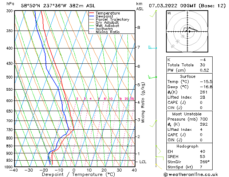The width and height of the screenshot is (229, 177).
Task: Click the green wind barb at 500 hPa level
Action: pos(153,77)
